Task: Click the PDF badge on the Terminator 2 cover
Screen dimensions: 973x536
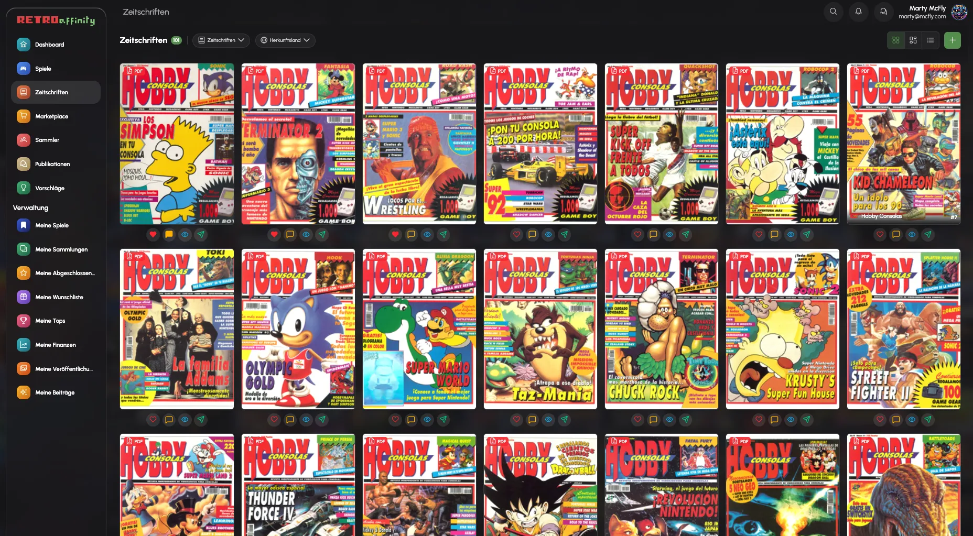Action: 256,71
